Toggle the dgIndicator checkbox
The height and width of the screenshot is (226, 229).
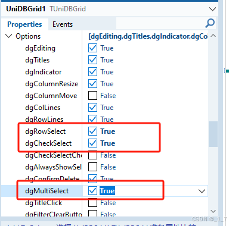click(92, 72)
